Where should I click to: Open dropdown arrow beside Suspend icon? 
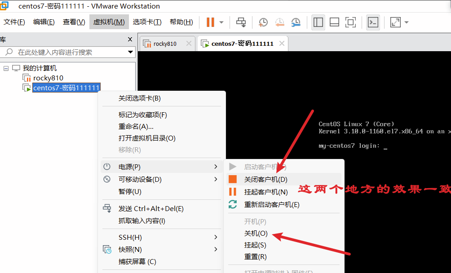[221, 22]
